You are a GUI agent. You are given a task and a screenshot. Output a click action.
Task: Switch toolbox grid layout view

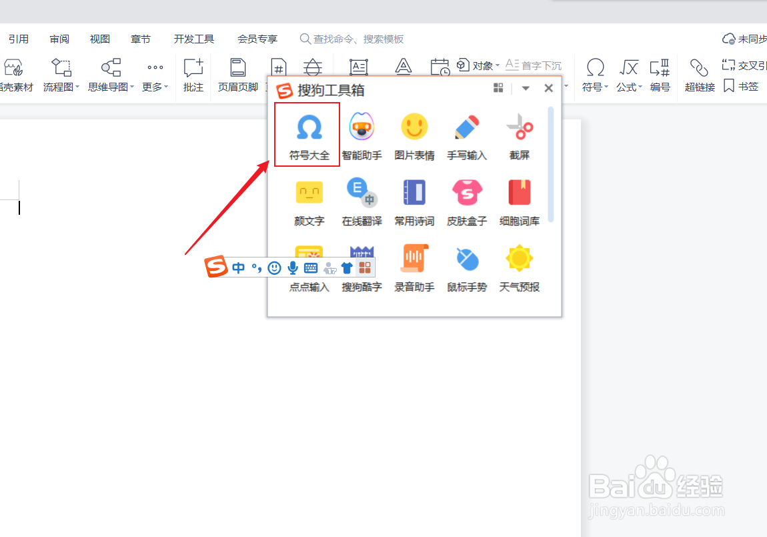(x=498, y=88)
